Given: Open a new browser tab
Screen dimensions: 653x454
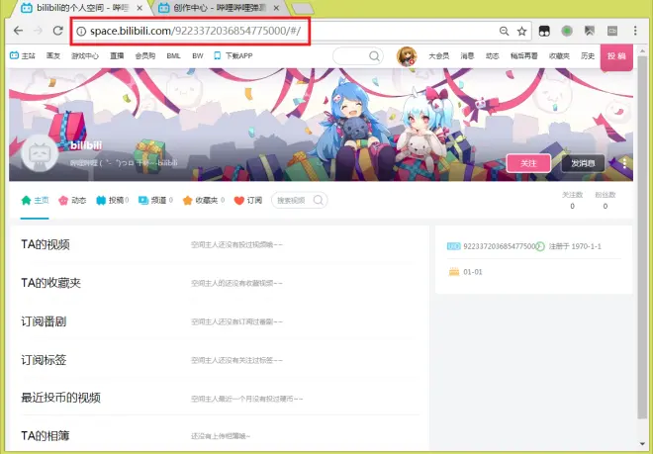Looking at the screenshot, I should tap(302, 8).
